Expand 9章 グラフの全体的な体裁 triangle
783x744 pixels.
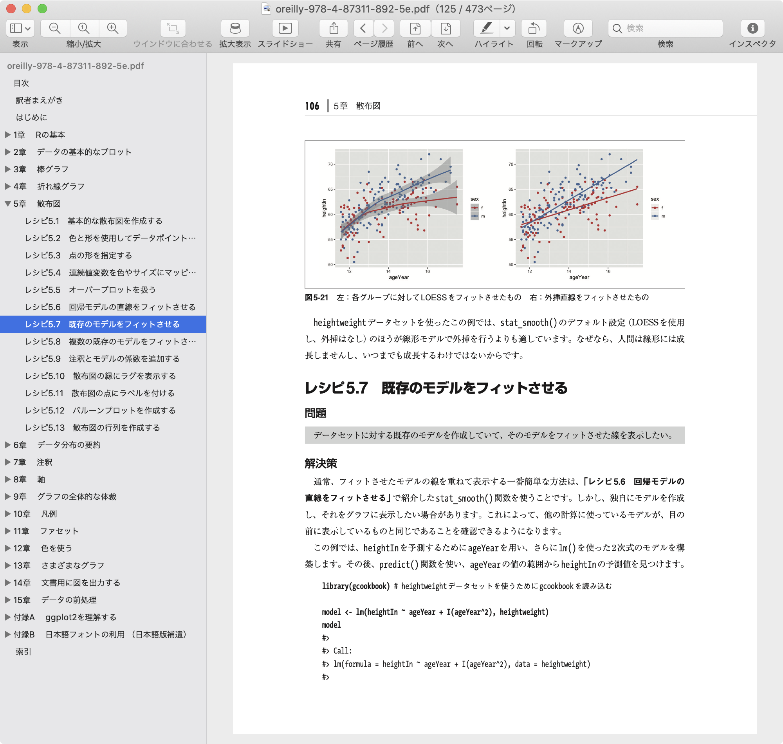7,497
